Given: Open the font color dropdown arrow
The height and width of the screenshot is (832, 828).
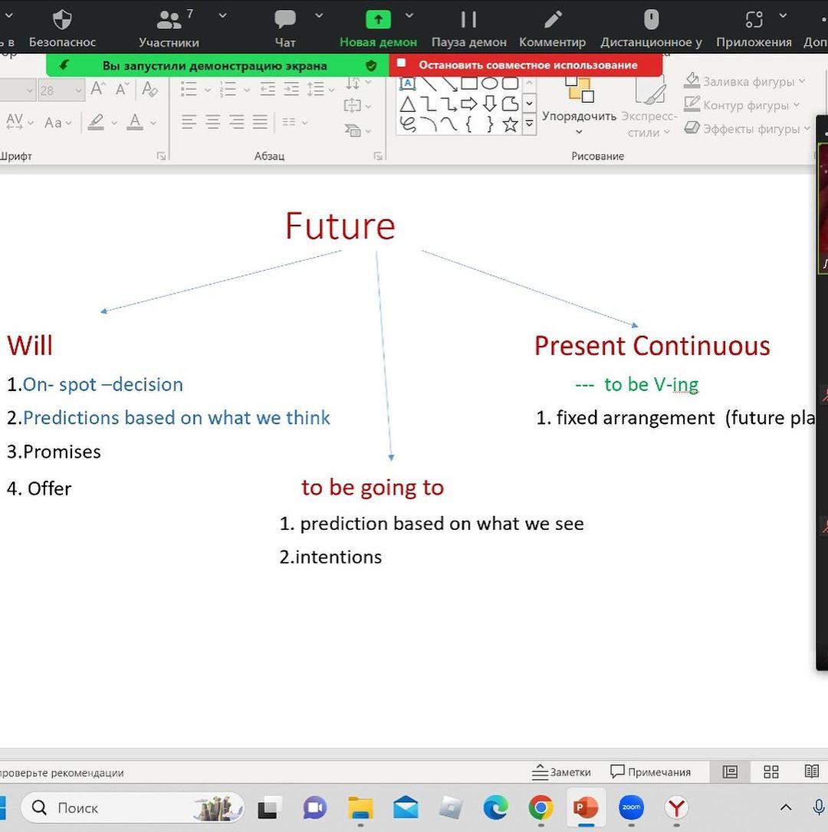Looking at the screenshot, I should pyautogui.click(x=153, y=123).
